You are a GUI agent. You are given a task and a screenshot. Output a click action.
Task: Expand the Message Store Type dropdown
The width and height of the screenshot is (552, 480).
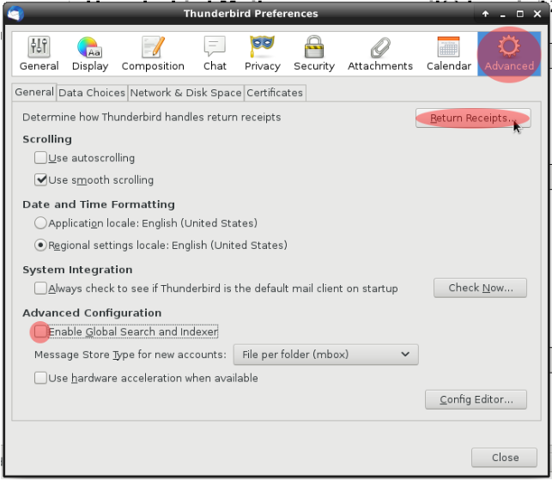(325, 355)
